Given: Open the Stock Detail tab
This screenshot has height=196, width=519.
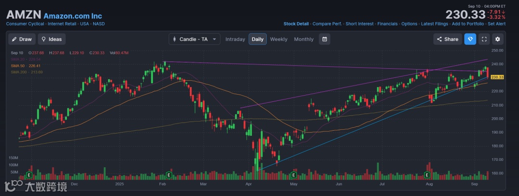Looking at the screenshot, I should click(296, 24).
